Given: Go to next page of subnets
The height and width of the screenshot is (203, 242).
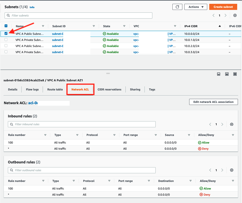Looking at the screenshot, I should pos(225,15).
